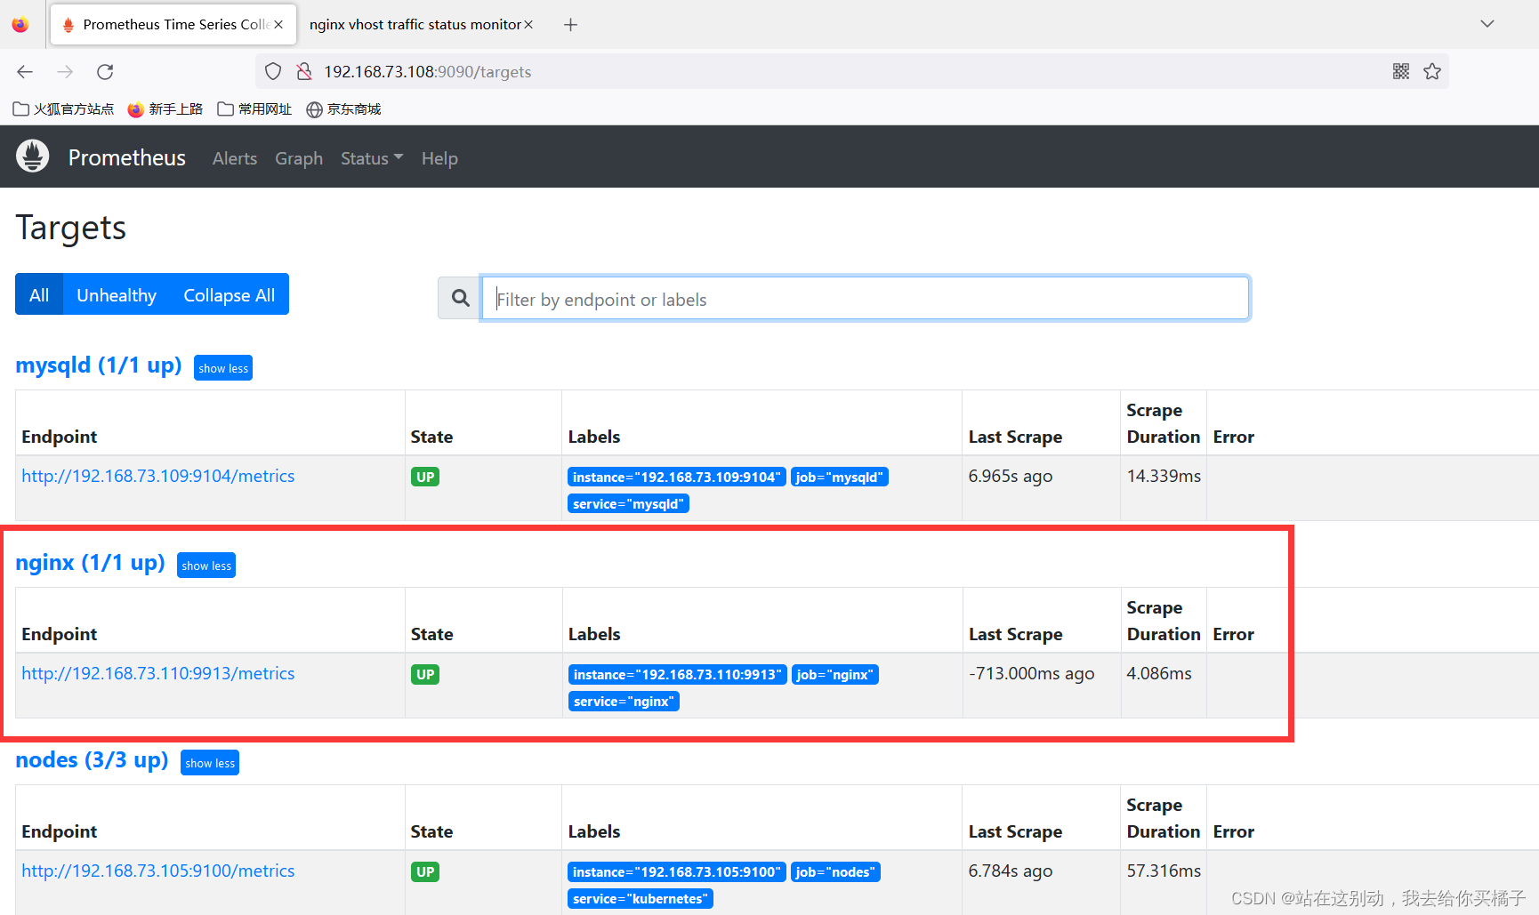Collapse nodes group with show less

pyautogui.click(x=210, y=763)
